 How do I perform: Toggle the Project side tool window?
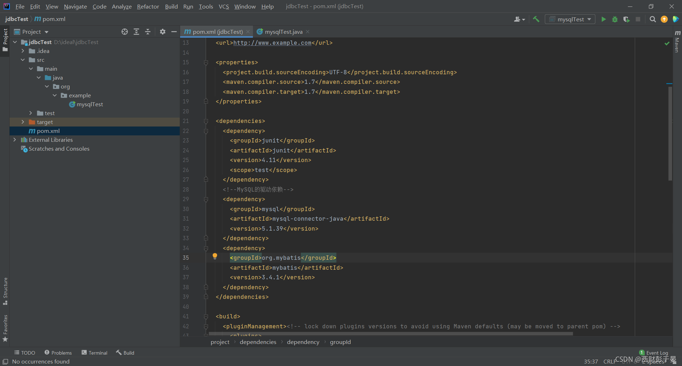coord(5,40)
